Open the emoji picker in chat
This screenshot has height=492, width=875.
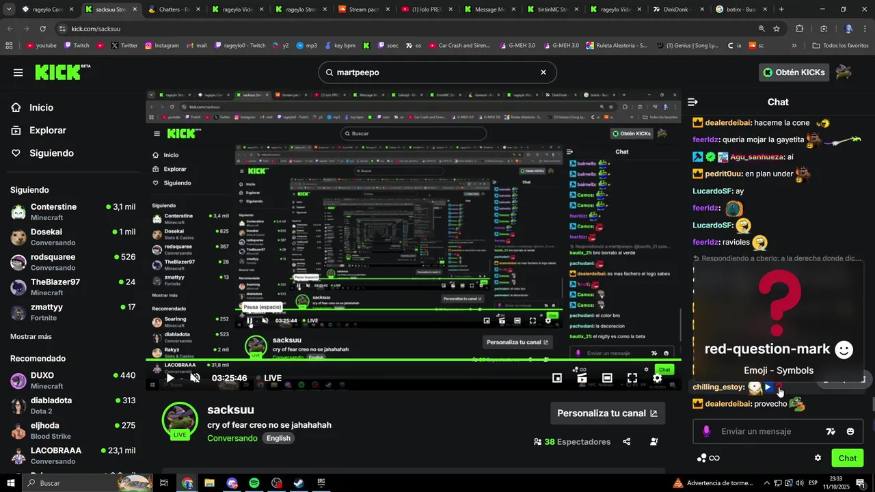(850, 431)
